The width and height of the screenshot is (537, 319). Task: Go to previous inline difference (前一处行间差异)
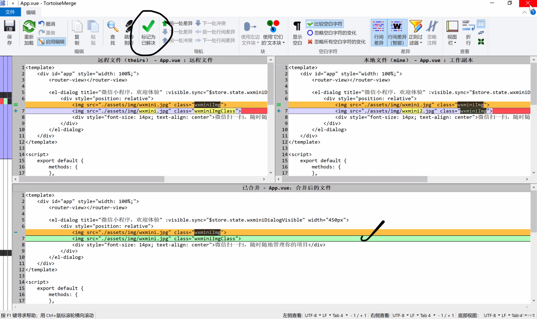click(215, 32)
